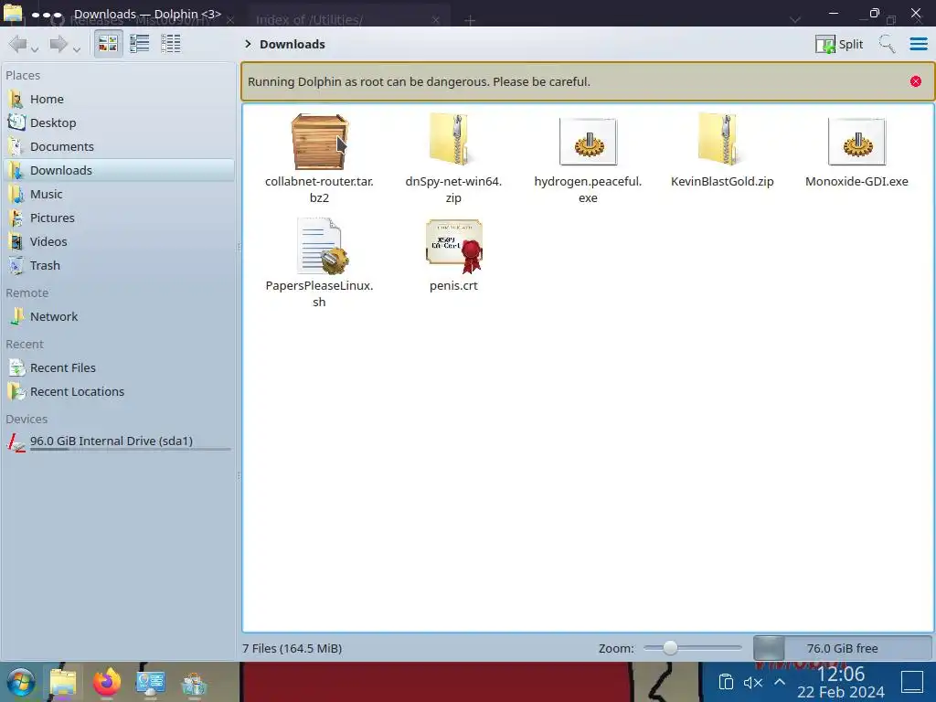The width and height of the screenshot is (936, 702).
Task: Adjust the Zoom slider handle
Action: point(670,648)
